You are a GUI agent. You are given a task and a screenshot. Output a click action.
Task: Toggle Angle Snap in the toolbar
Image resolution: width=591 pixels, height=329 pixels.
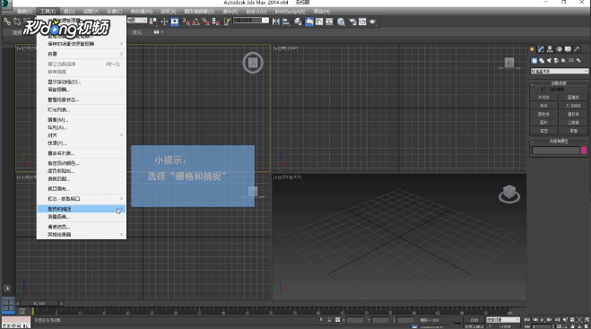coord(196,22)
